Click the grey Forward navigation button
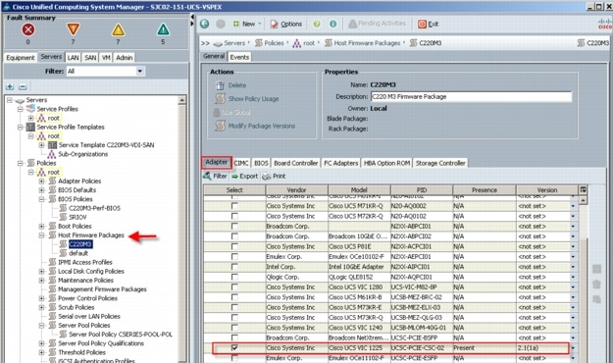613x363 pixels. [221, 24]
